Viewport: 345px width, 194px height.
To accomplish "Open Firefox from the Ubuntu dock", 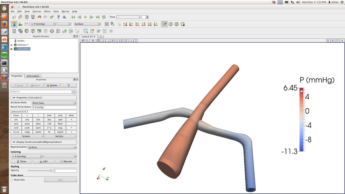I will click(x=4, y=24).
